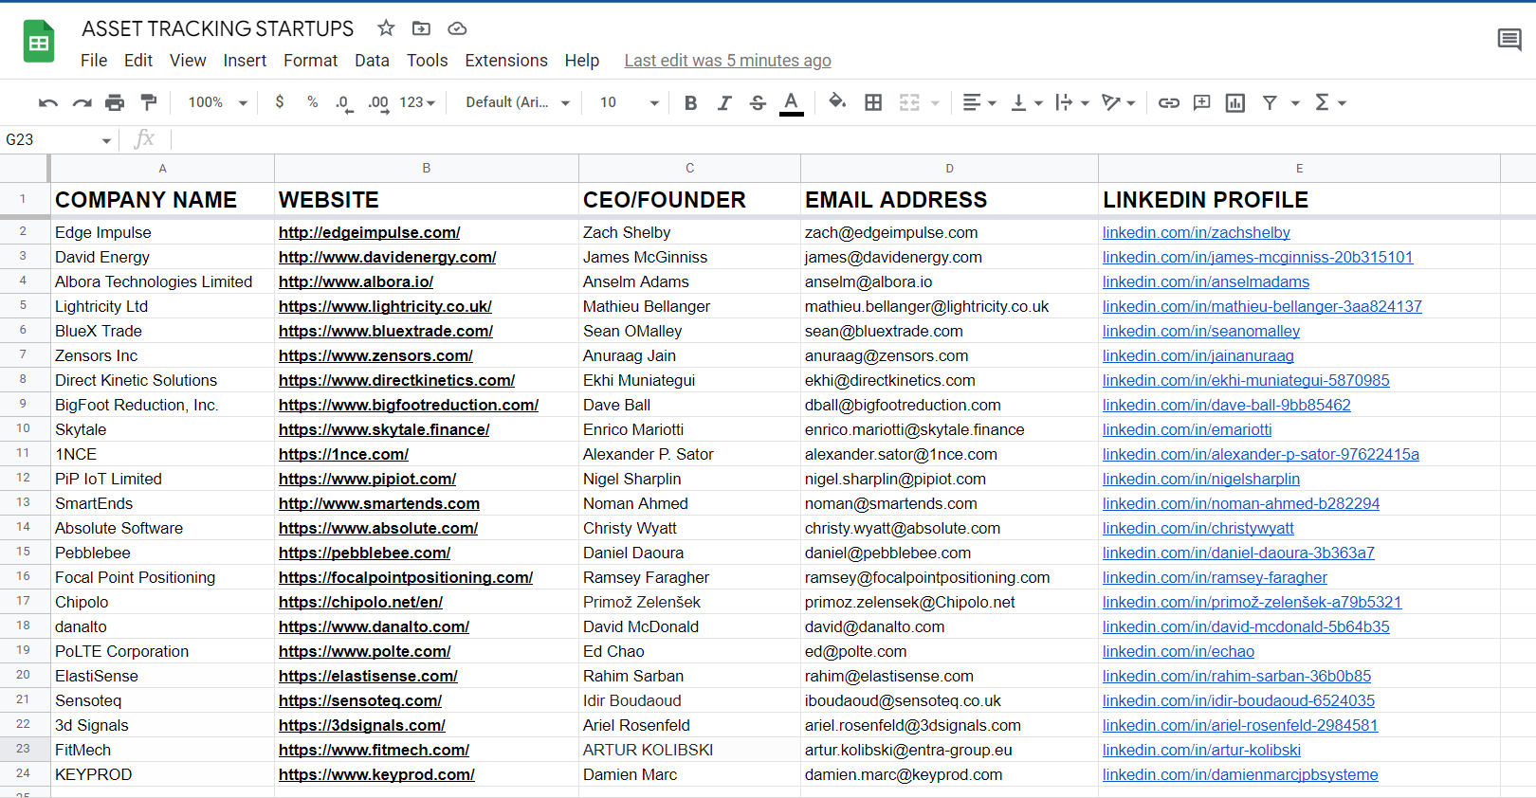The width and height of the screenshot is (1536, 798).
Task: Open the Help menu
Action: pyautogui.click(x=582, y=61)
